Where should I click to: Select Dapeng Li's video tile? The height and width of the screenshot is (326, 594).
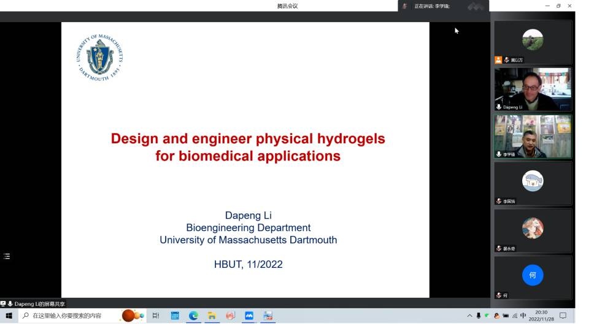point(533,89)
